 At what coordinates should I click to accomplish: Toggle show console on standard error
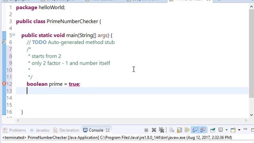pyautogui.click(x=203, y=130)
